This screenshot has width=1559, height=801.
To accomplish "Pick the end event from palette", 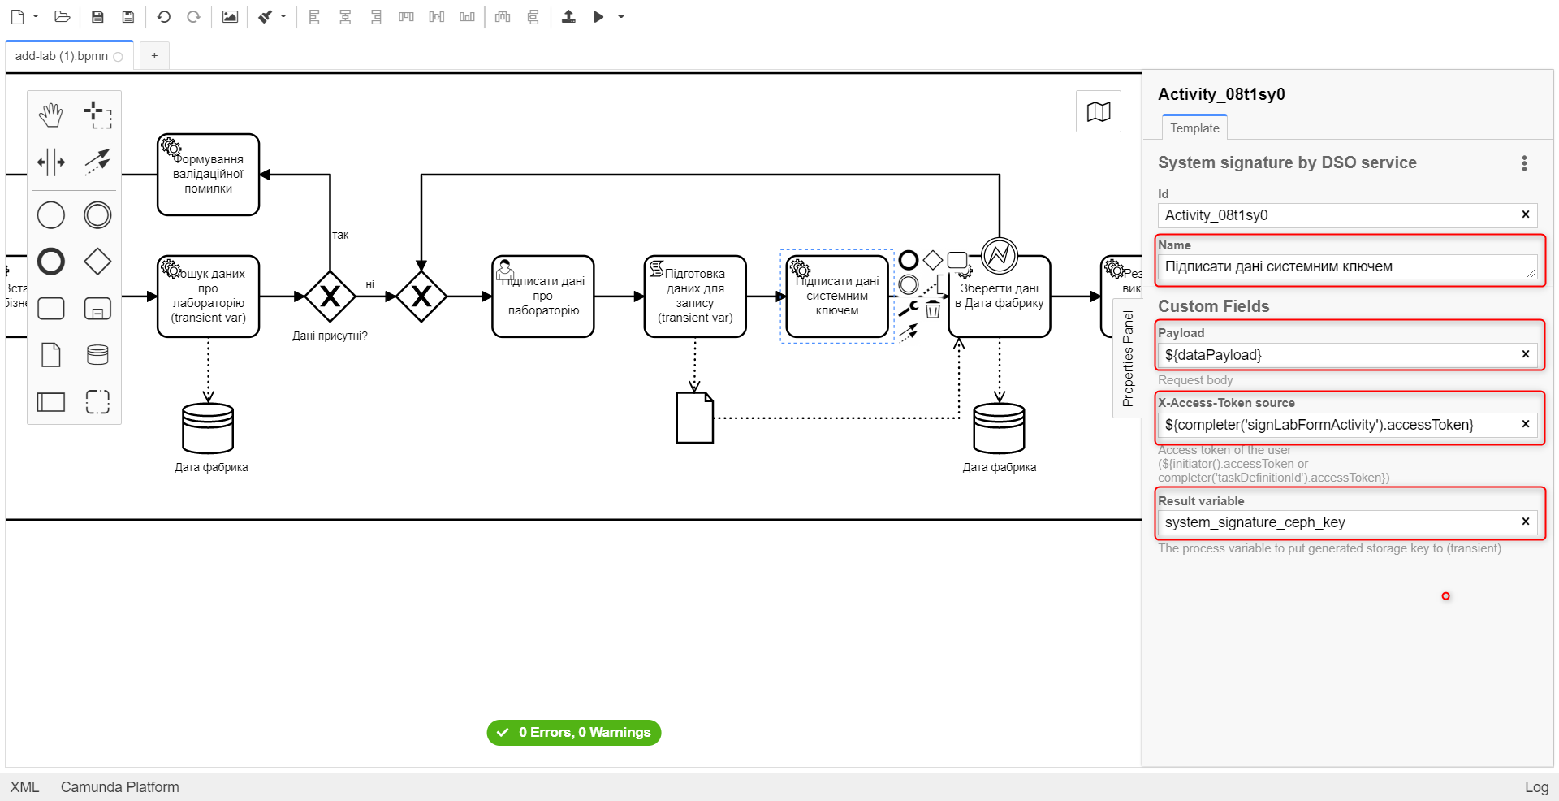I will [50, 262].
